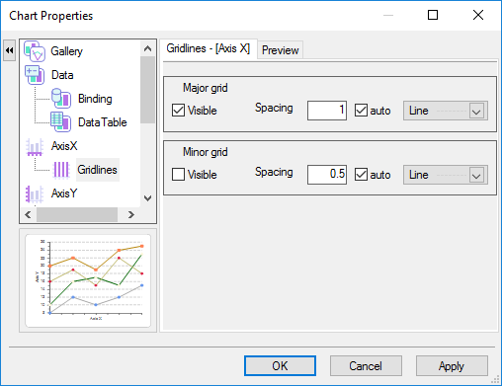Click the OK button
The height and width of the screenshot is (386, 502).
(x=280, y=365)
